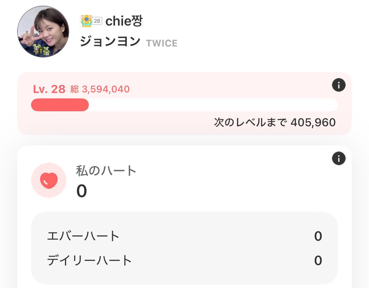Click the red level progress bar
This screenshot has width=369, height=288.
pyautogui.click(x=60, y=105)
